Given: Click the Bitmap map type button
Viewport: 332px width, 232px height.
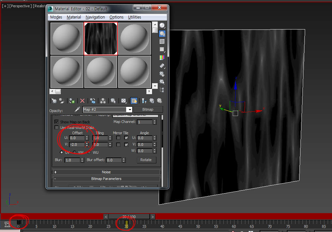Looking at the screenshot, I should click(x=148, y=109).
